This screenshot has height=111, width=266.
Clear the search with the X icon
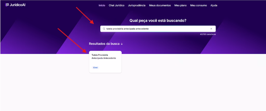(x=211, y=29)
